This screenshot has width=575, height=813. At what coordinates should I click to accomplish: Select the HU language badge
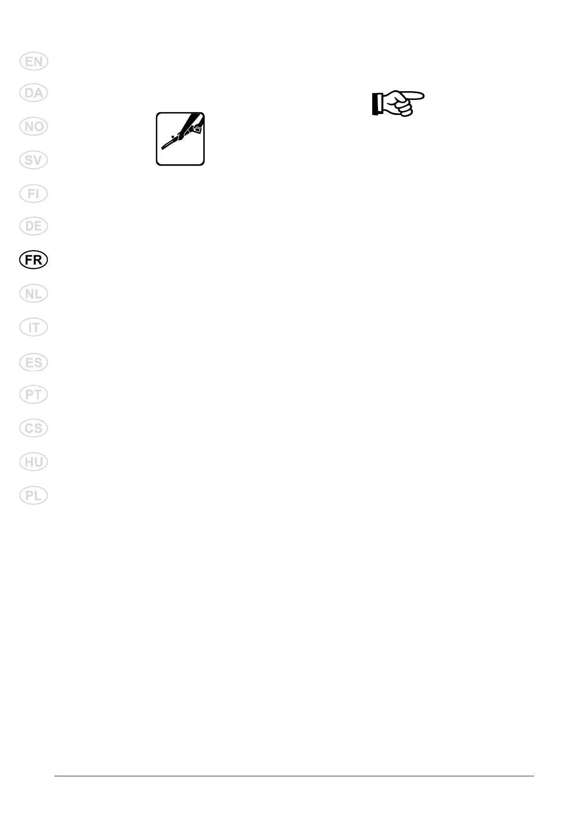click(33, 462)
